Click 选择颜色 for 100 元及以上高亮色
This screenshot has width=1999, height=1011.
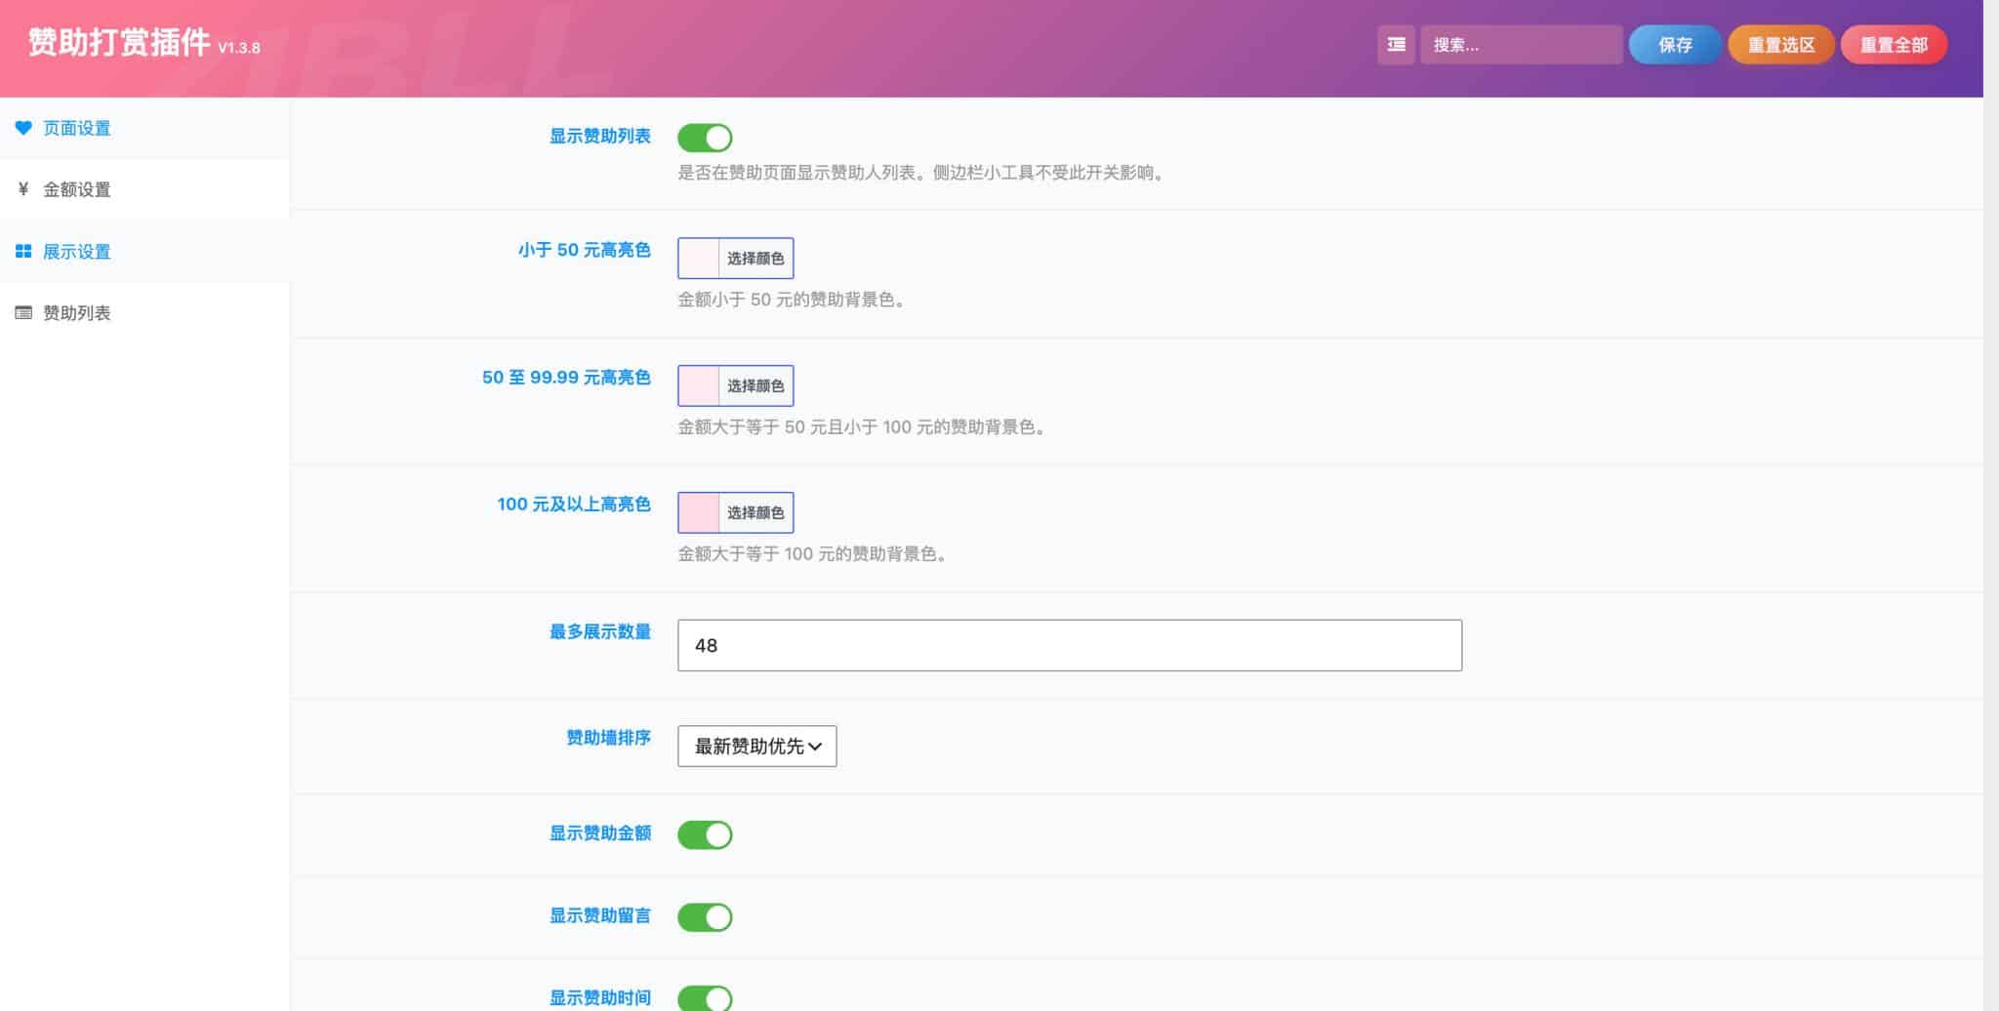tap(755, 512)
